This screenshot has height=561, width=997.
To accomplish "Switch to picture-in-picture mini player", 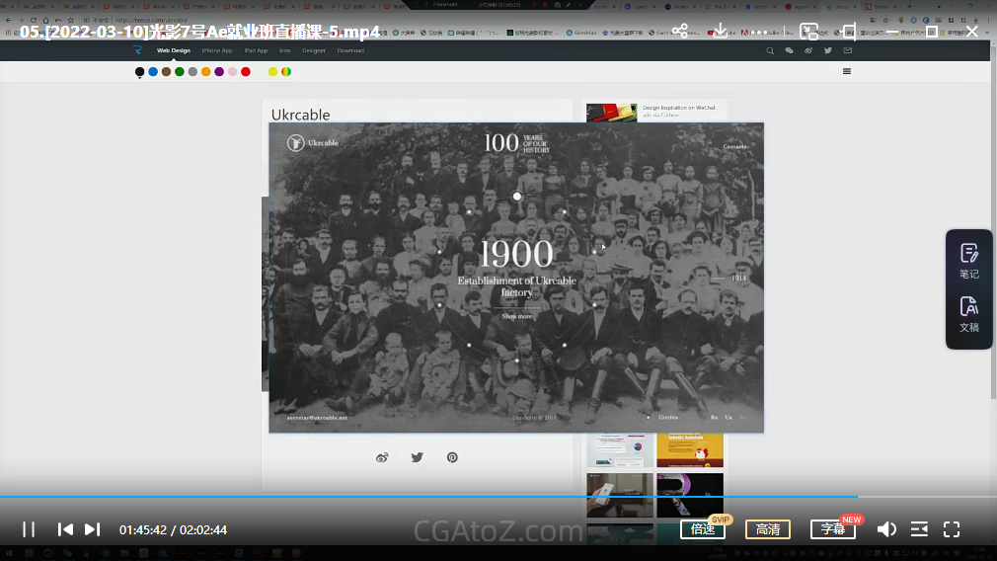I will tap(809, 32).
